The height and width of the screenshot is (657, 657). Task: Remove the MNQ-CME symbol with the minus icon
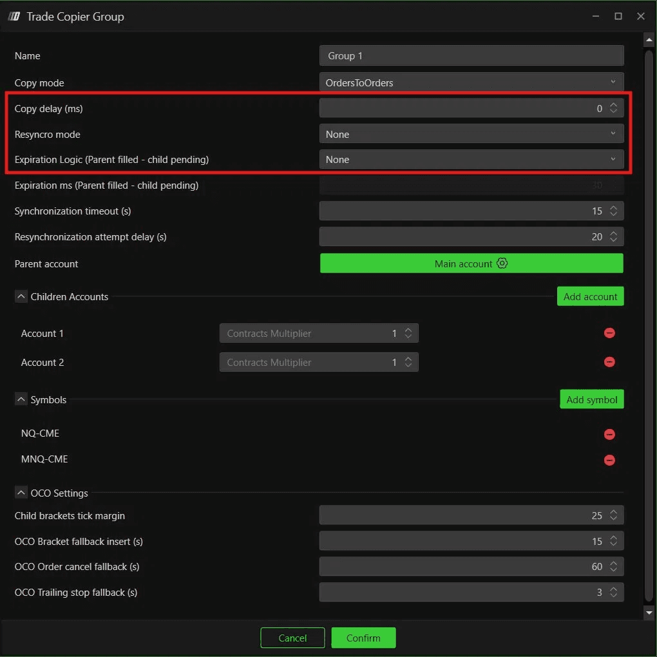[609, 460]
